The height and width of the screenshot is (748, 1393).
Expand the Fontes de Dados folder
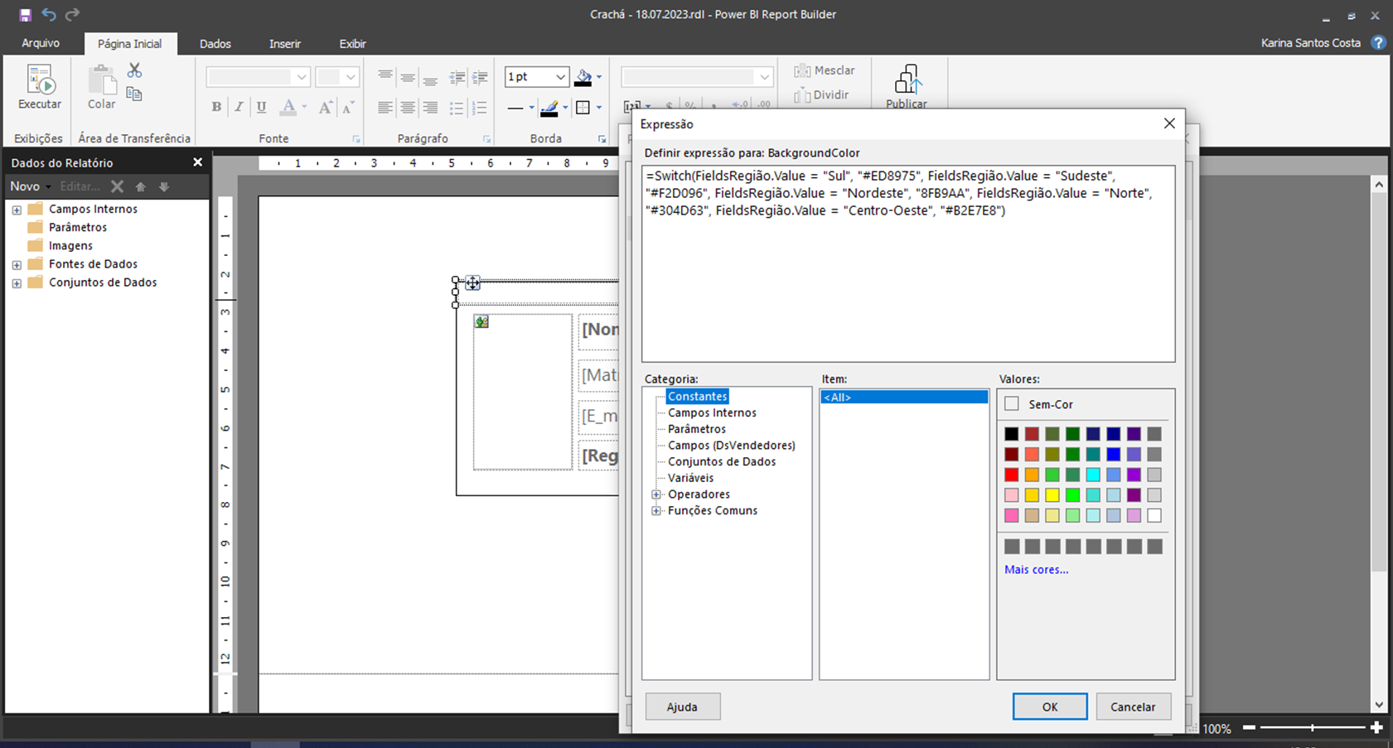17,265
